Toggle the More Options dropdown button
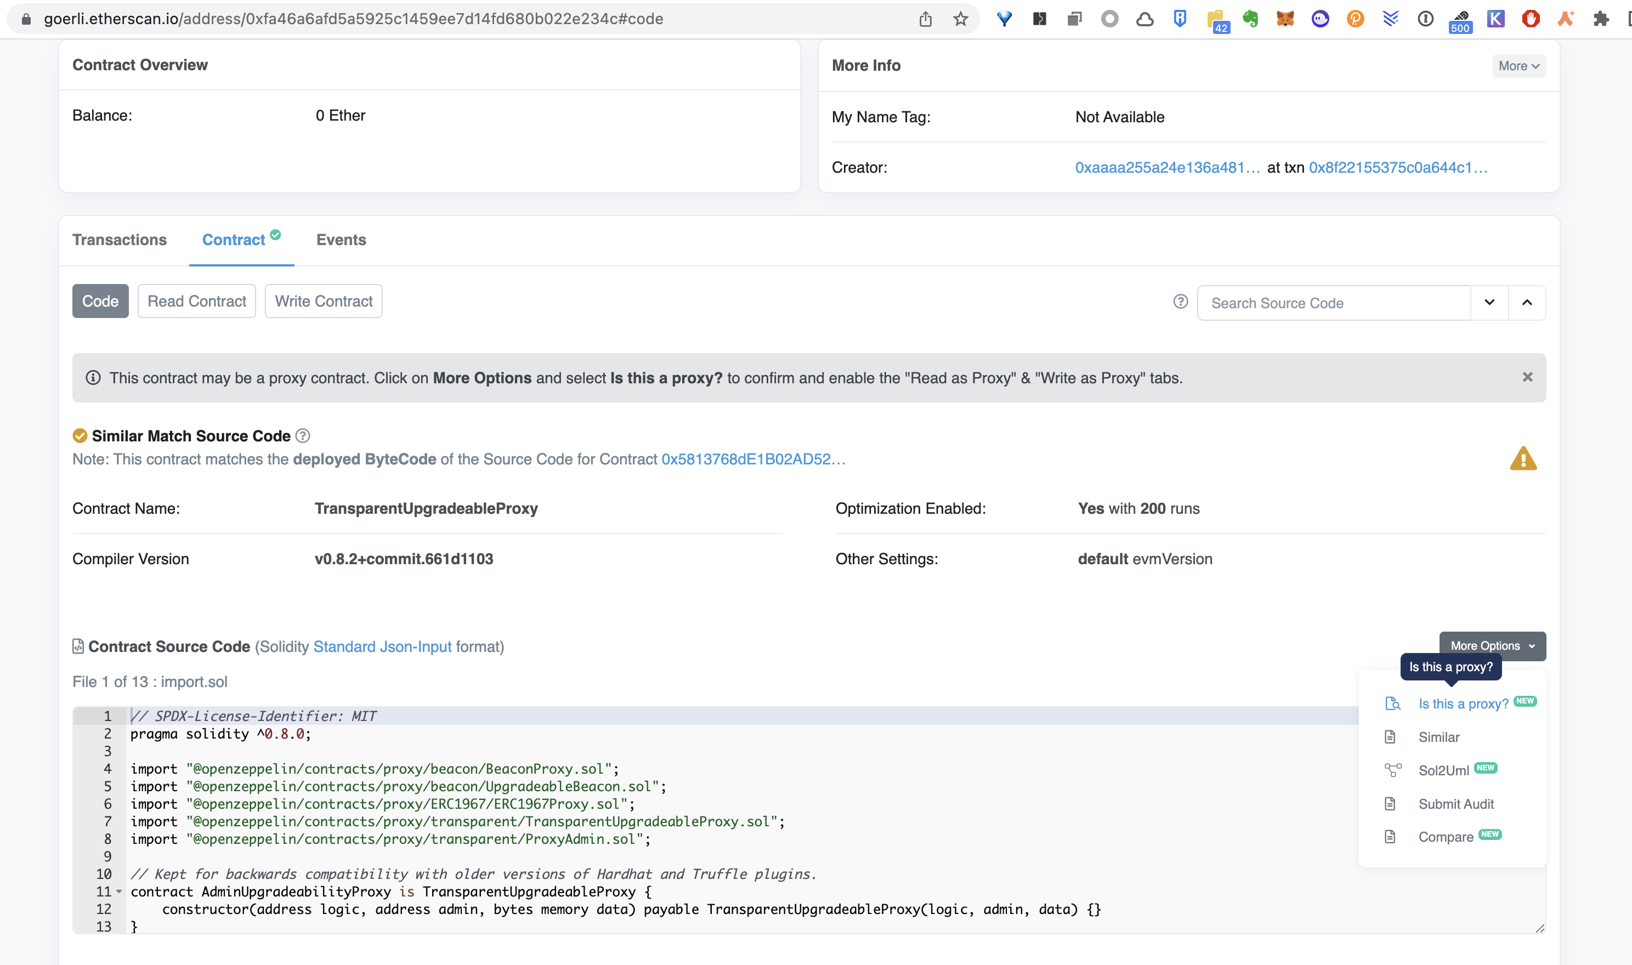This screenshot has width=1632, height=965. point(1492,646)
